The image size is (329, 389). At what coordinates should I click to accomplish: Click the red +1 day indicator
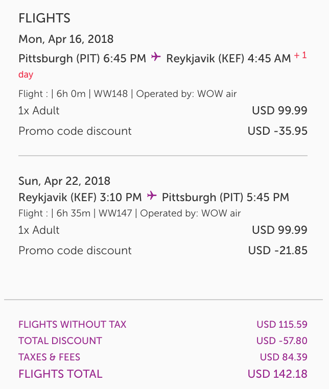(x=300, y=56)
